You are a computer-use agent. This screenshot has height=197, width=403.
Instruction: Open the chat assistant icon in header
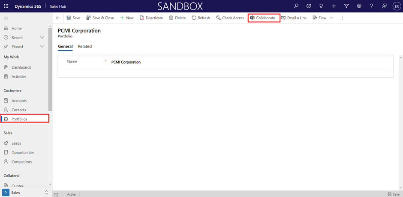click(384, 6)
